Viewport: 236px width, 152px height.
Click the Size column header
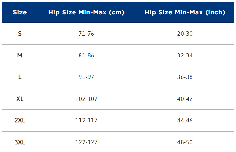coord(20,12)
